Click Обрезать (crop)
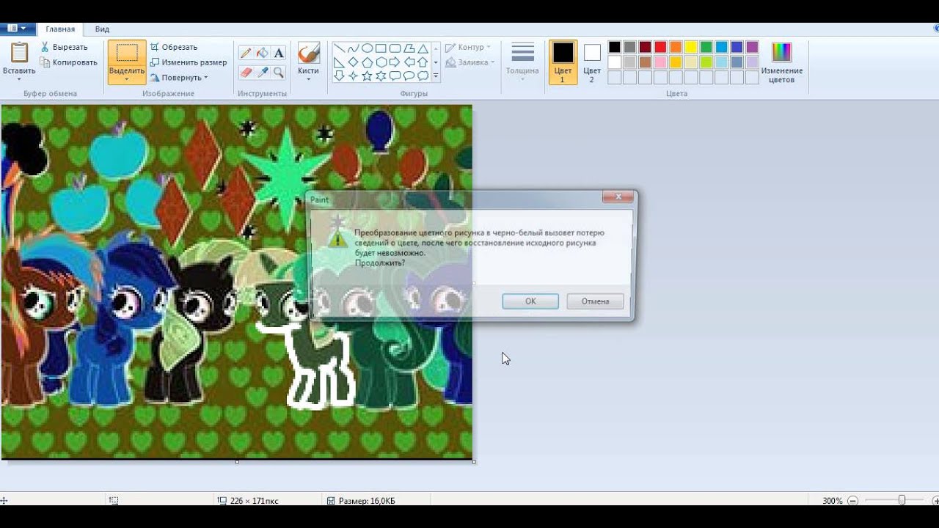 click(174, 47)
